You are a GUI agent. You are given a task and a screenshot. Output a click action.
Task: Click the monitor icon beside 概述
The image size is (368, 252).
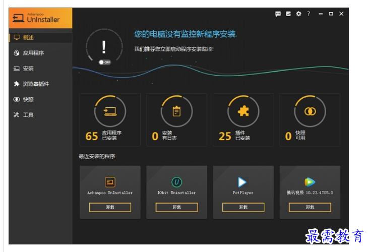click(17, 37)
